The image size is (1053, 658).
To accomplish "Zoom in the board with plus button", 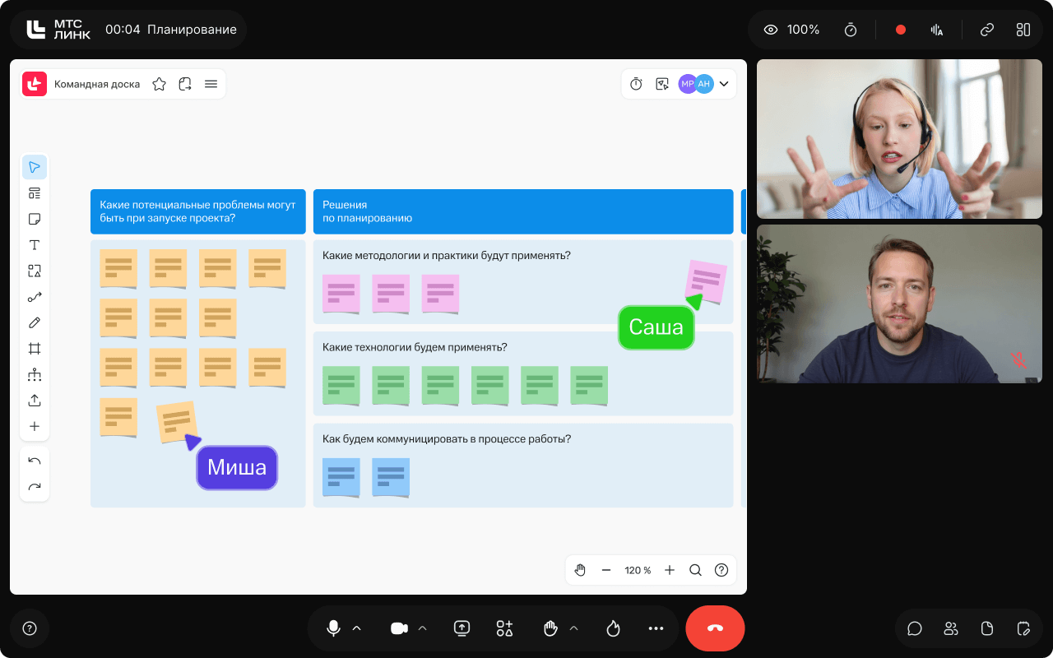I will coord(670,570).
